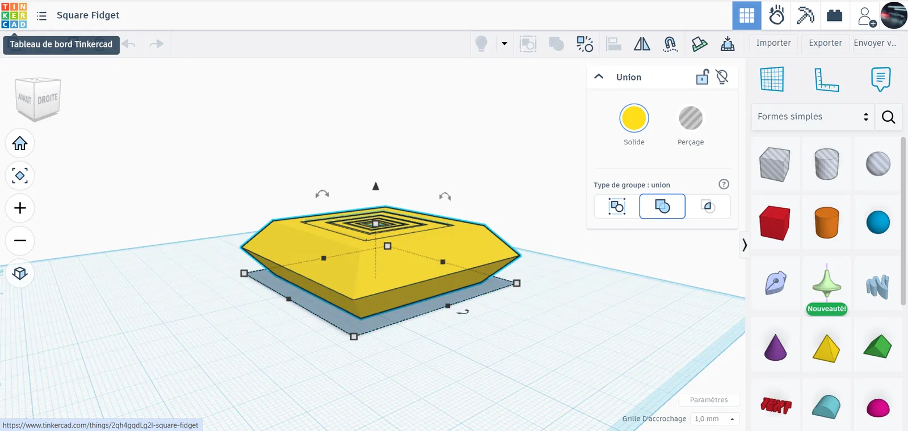Screen dimensions: 908x431
Task: Pick the orange cylinder shape
Action: 826,223
